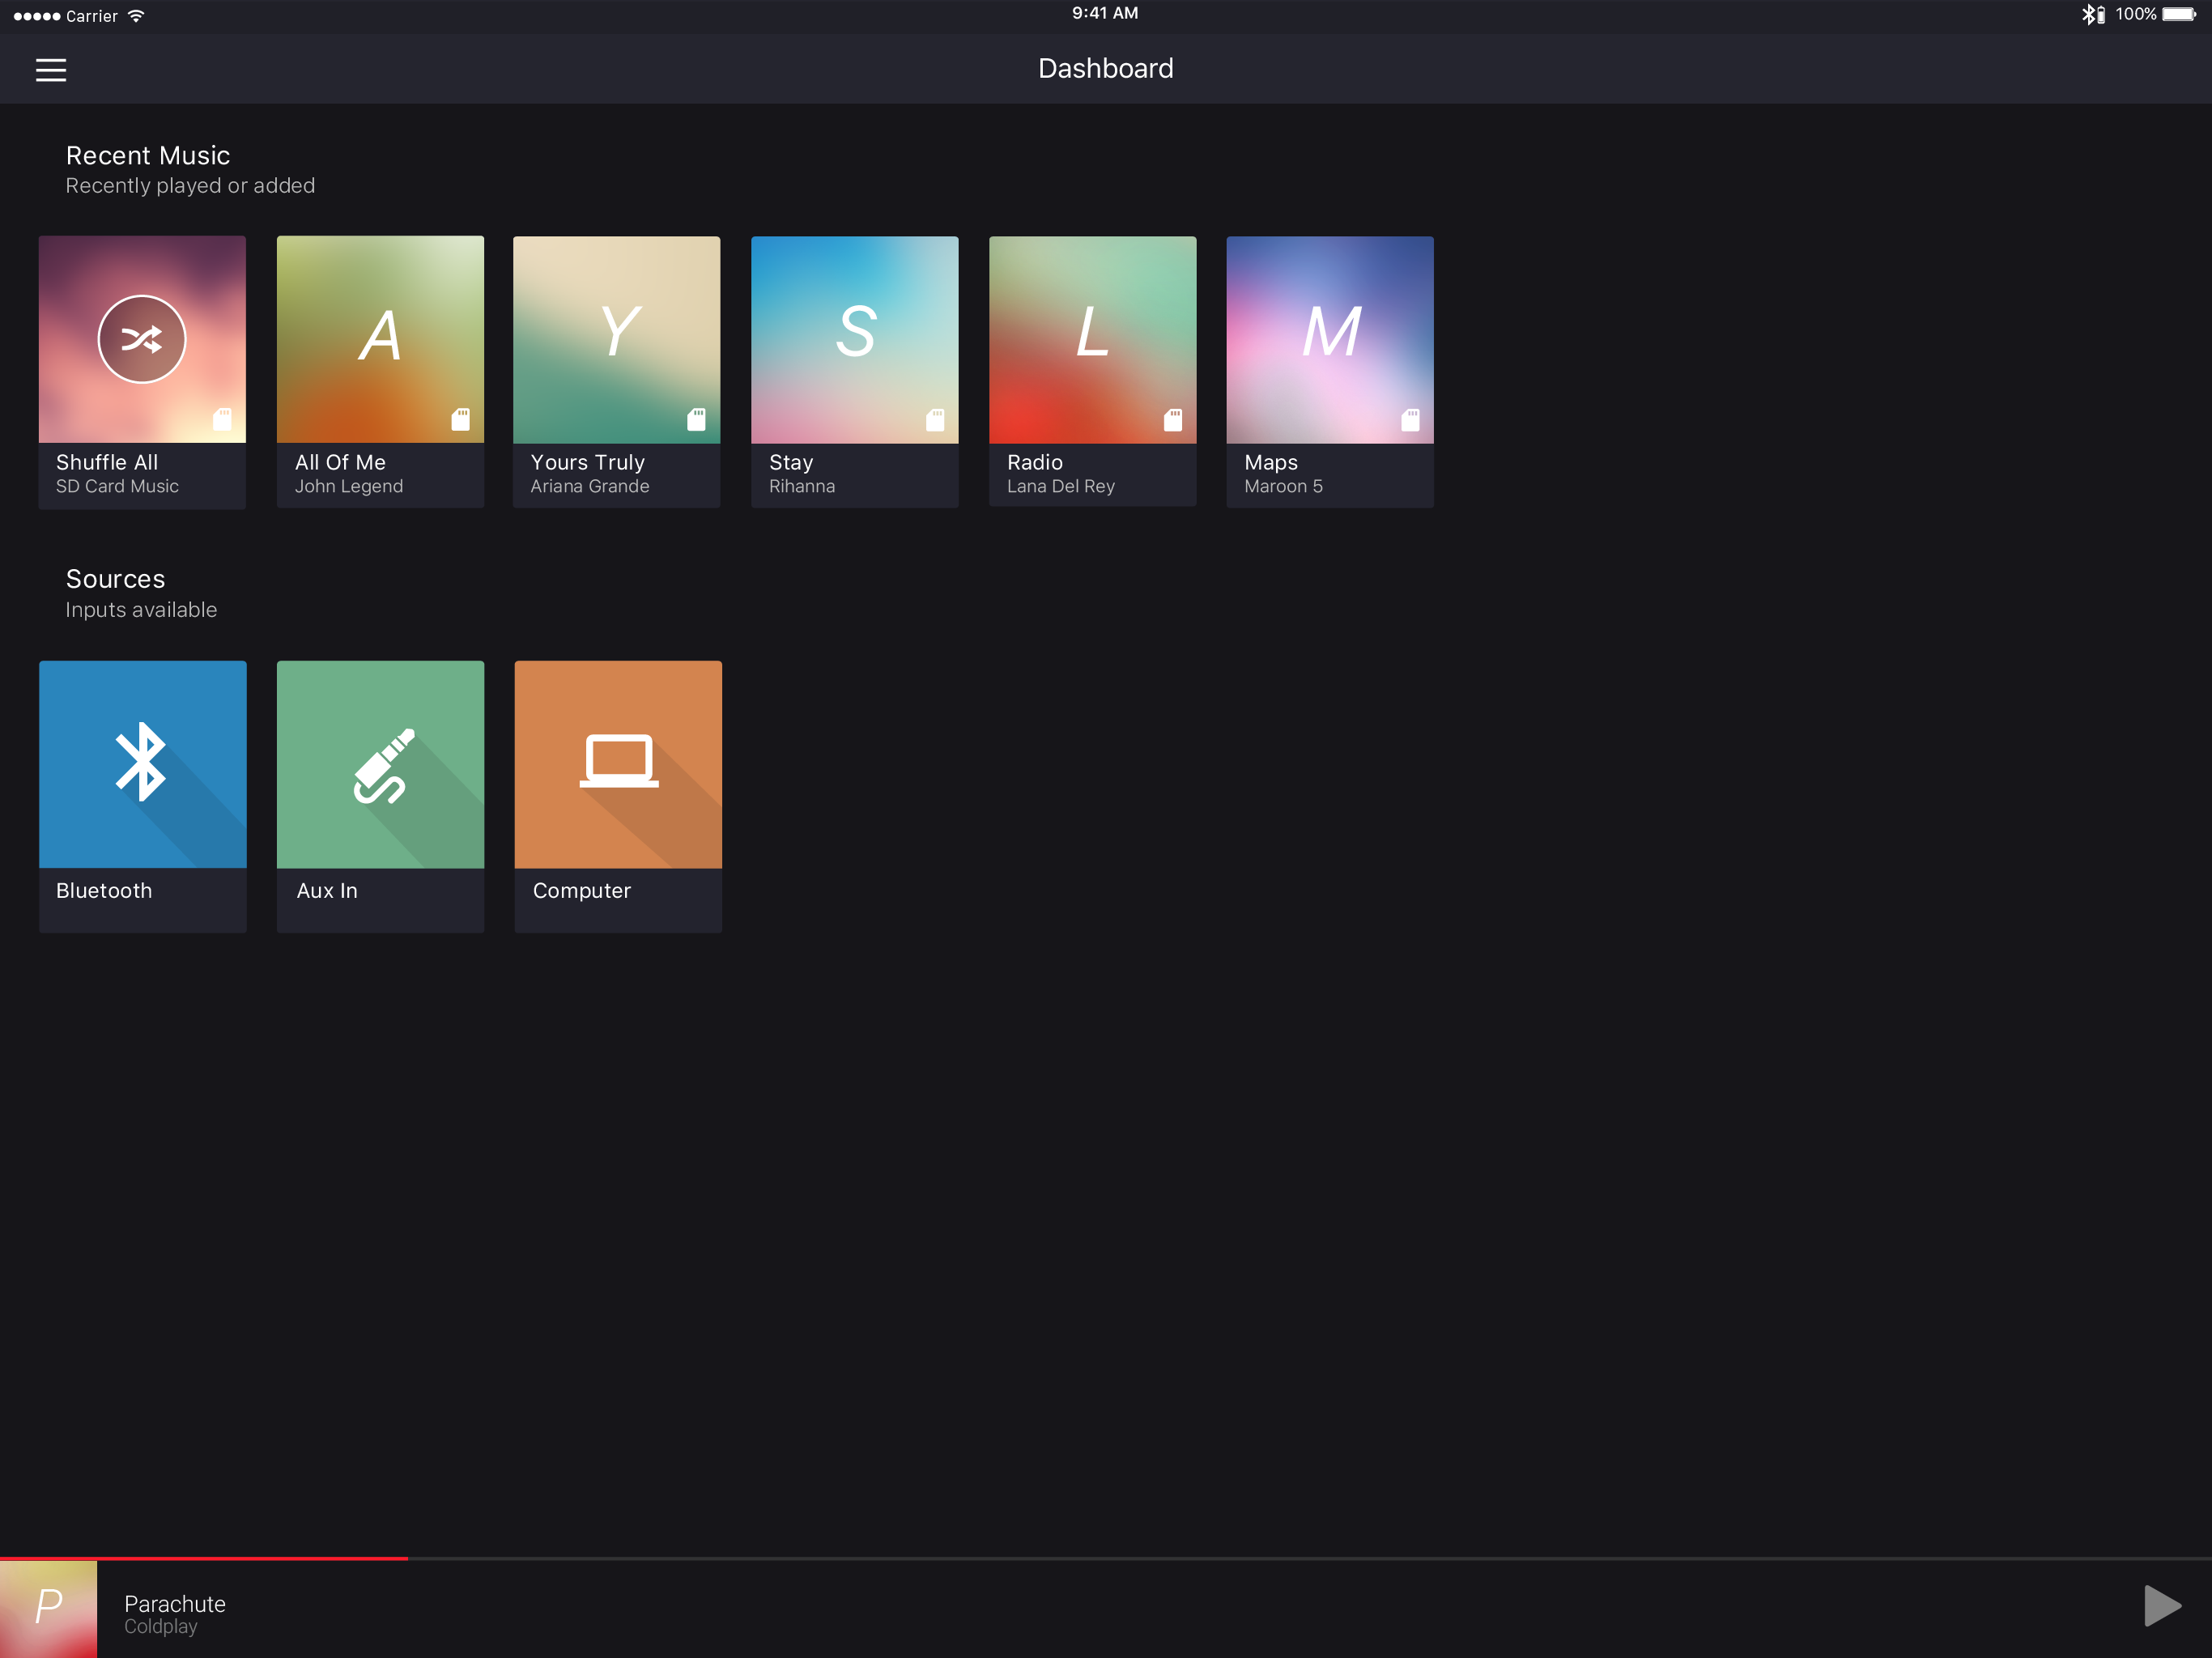Click the Bluetooth source label
Image resolution: width=2212 pixels, height=1658 pixels.
pyautogui.click(x=104, y=890)
